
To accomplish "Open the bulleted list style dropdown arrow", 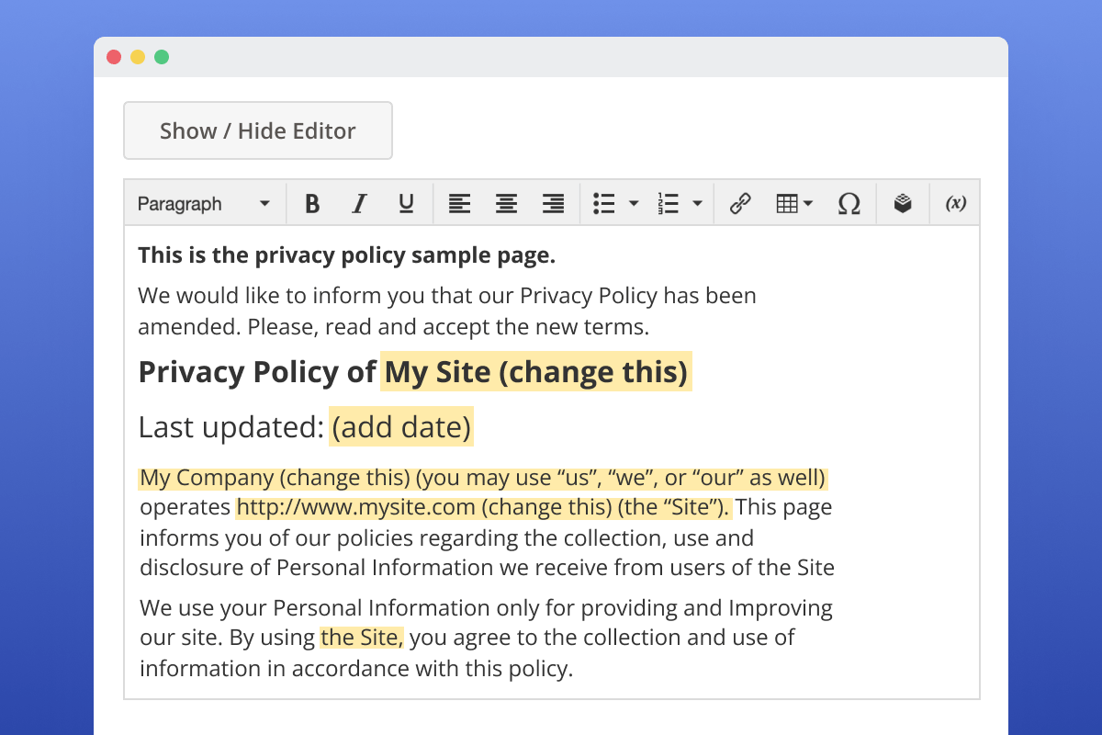I will 634,203.
